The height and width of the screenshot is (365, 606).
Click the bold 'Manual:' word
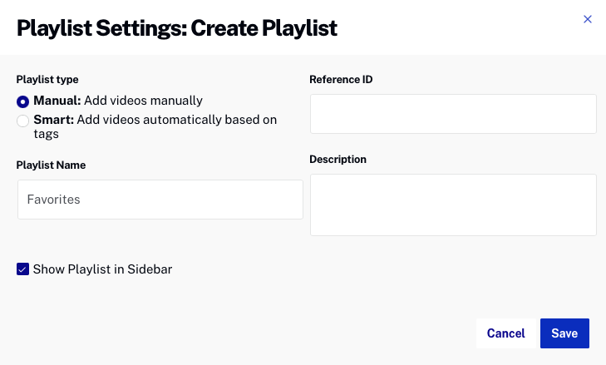click(57, 101)
